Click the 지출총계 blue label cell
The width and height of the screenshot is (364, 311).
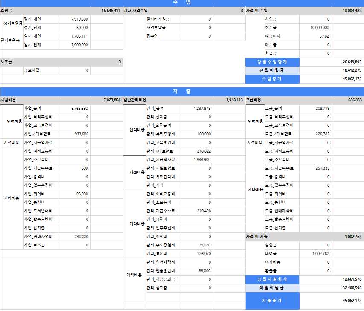(272, 301)
